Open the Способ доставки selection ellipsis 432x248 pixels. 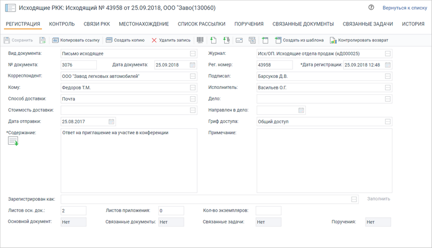193,99
